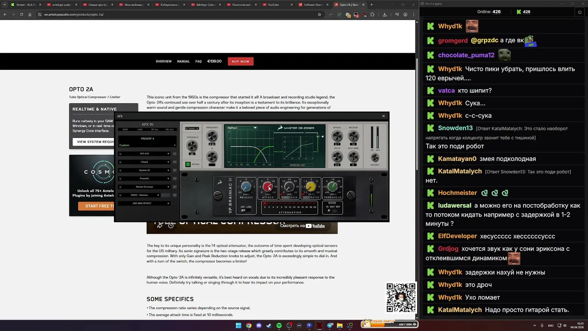Switch to Software Store browser tab

pos(313,5)
